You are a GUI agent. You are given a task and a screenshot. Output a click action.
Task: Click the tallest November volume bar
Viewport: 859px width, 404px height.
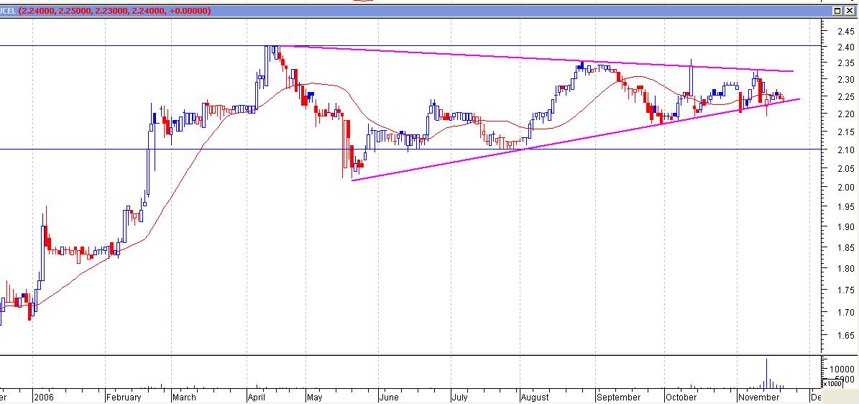tap(766, 374)
